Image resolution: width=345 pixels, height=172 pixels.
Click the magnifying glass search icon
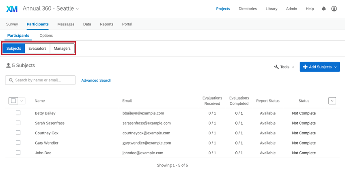click(11, 80)
